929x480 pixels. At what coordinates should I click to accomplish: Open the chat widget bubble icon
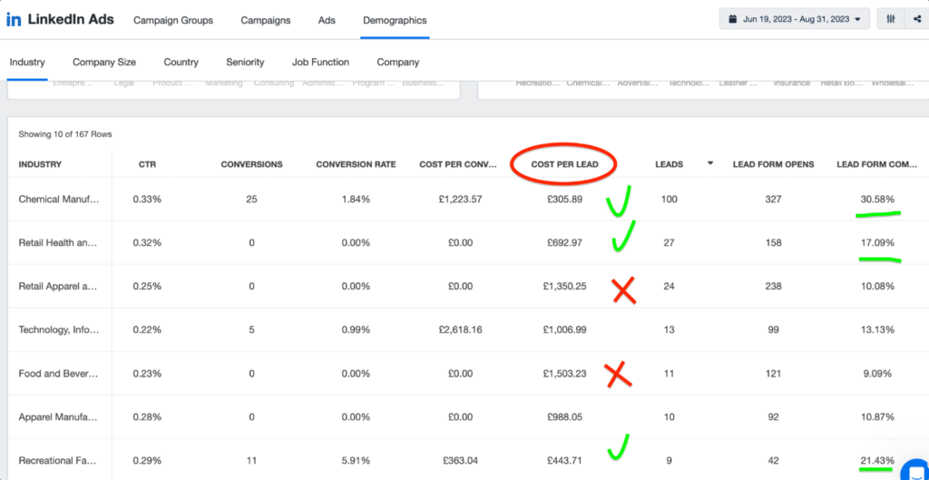tap(915, 469)
